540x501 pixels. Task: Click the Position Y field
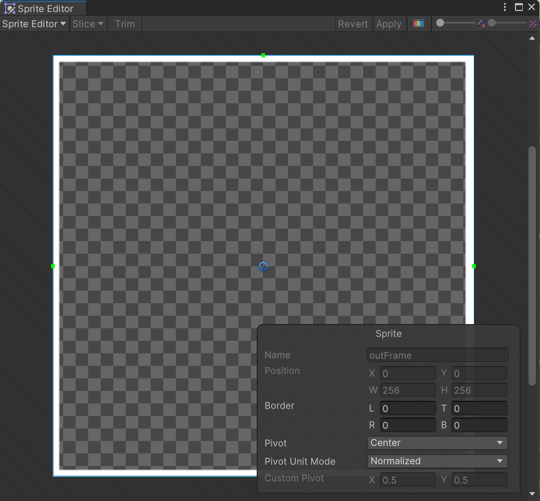click(x=479, y=374)
